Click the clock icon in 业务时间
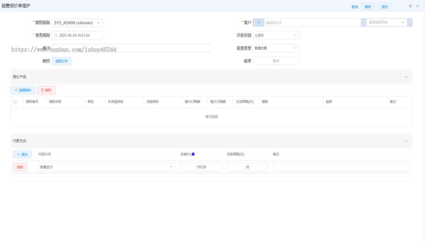425x243 pixels. point(56,35)
